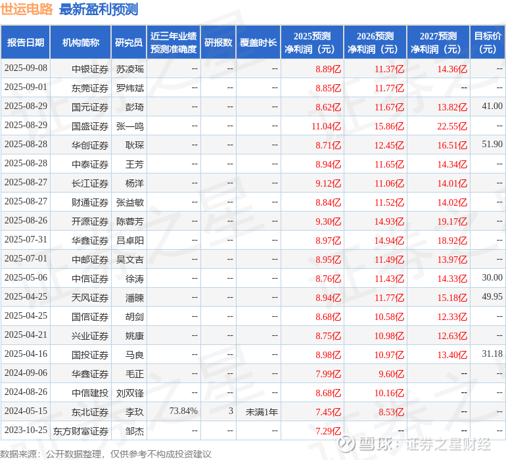Click the 12.33亿 forecast value

pyautogui.click(x=452, y=317)
